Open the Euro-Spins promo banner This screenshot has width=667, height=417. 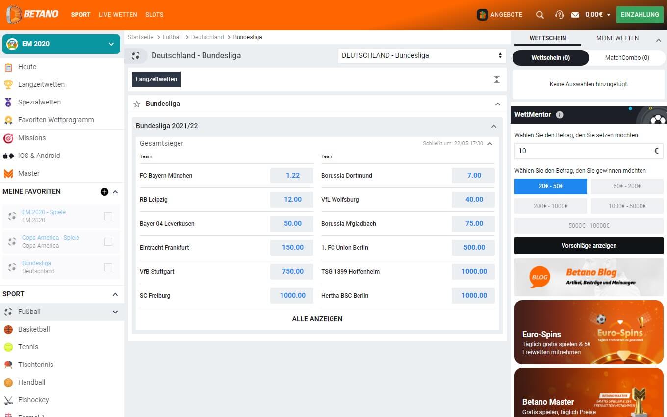click(589, 332)
